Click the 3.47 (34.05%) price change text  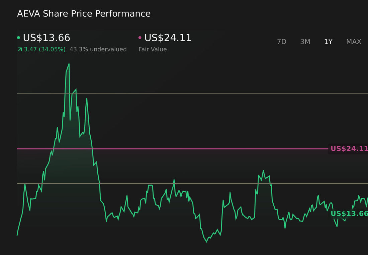click(x=44, y=49)
